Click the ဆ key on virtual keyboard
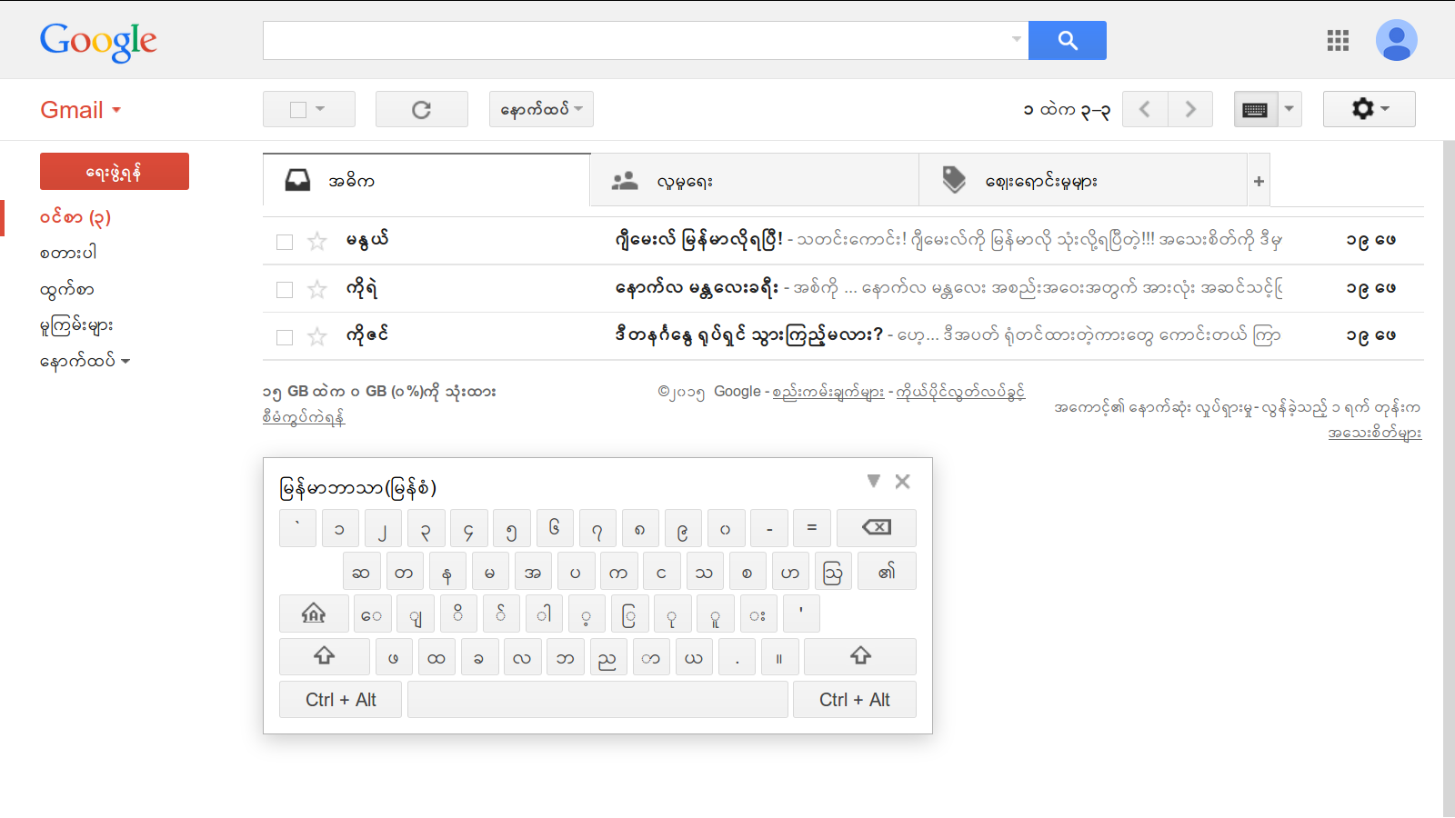 click(x=361, y=572)
